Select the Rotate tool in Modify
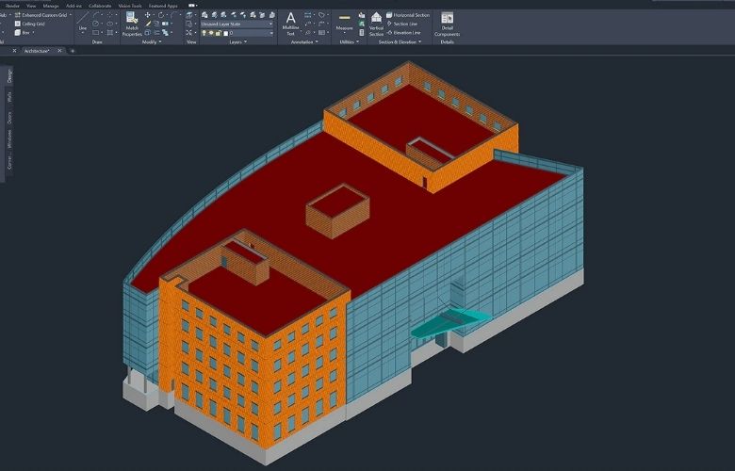Screen dimensions: 735x471 tap(161, 15)
